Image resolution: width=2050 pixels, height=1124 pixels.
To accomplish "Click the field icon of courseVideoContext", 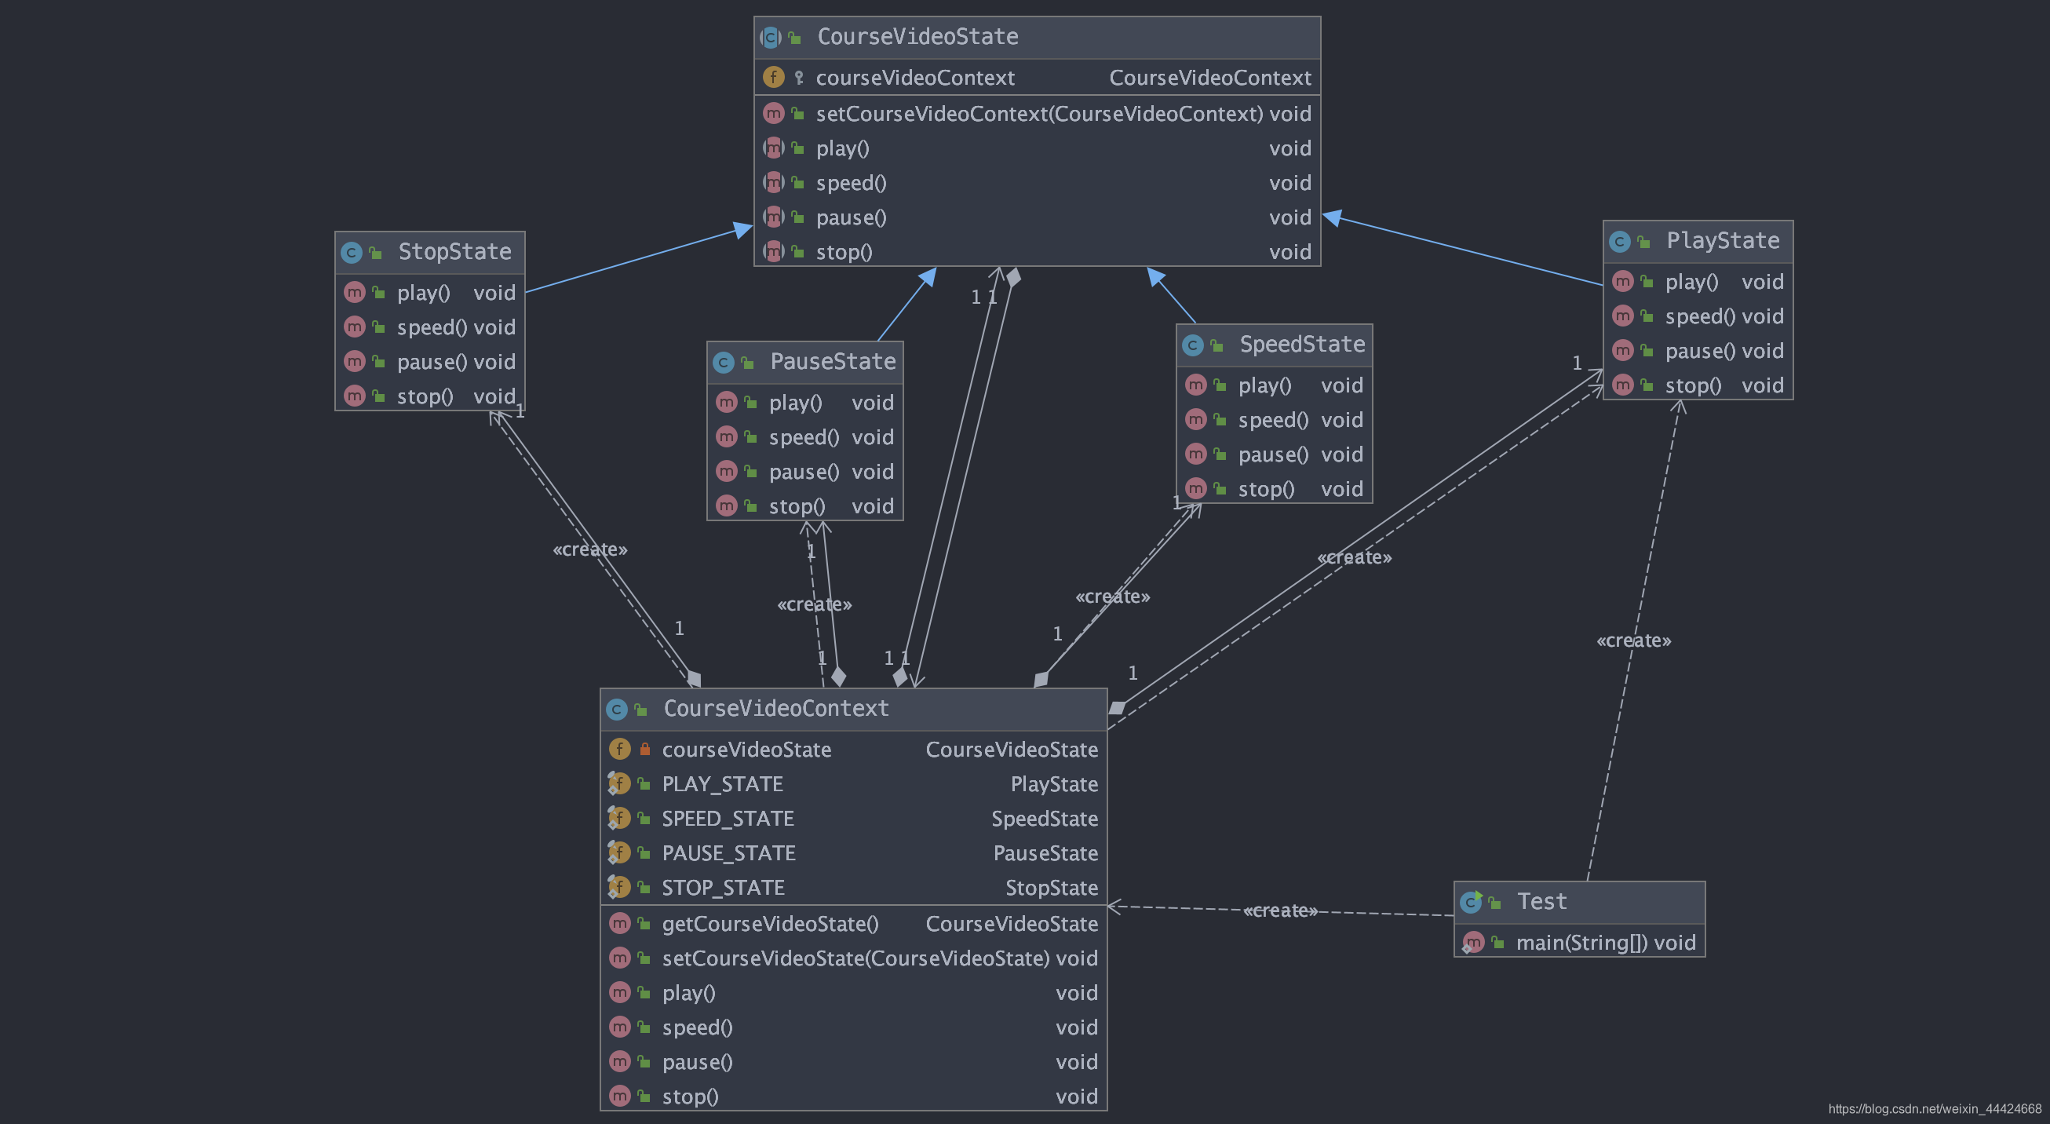I will (x=774, y=77).
